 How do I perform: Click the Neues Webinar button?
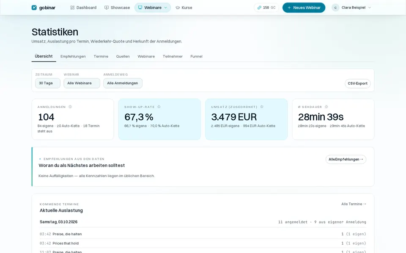tap(304, 8)
